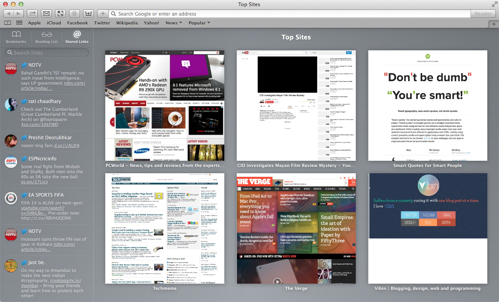
Task: Show Top Sites grid icon
Action: [19, 23]
